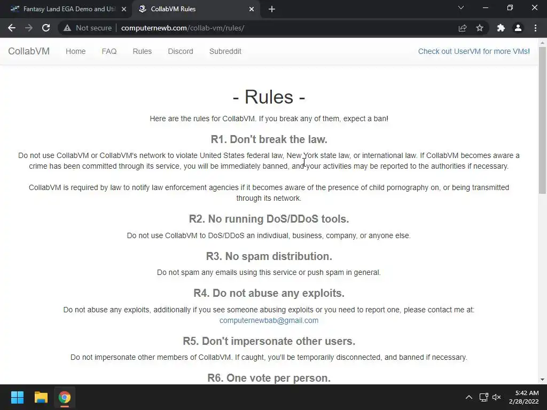Screen dimensions: 547x410
Task: Click the page scrollbar thumb
Action: click(x=542, y=120)
